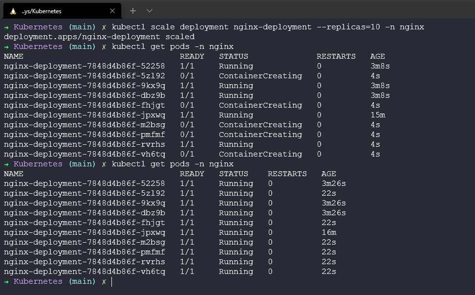The image size is (475, 295).
Task: Click the green prompt arrow on the first line
Action: (x=6, y=27)
